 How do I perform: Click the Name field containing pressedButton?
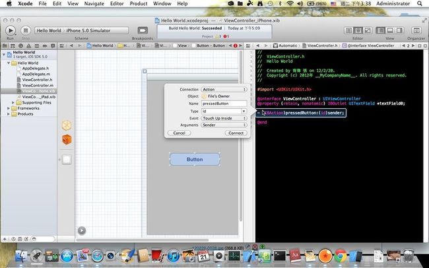point(224,104)
